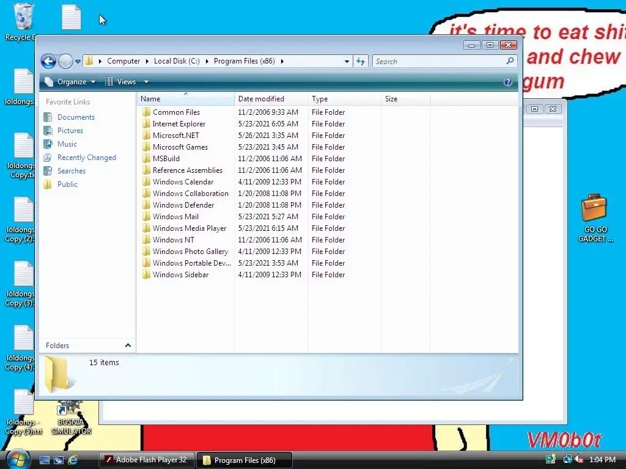Expand the Folders pane
This screenshot has width=626, height=469.
click(128, 346)
